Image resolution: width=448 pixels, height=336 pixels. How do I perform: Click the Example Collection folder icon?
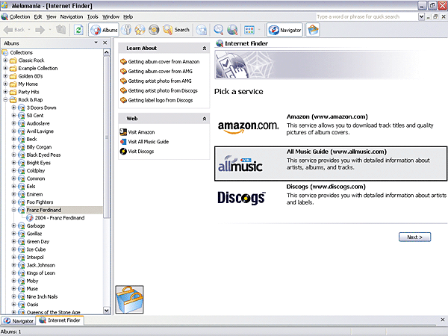[13, 69]
